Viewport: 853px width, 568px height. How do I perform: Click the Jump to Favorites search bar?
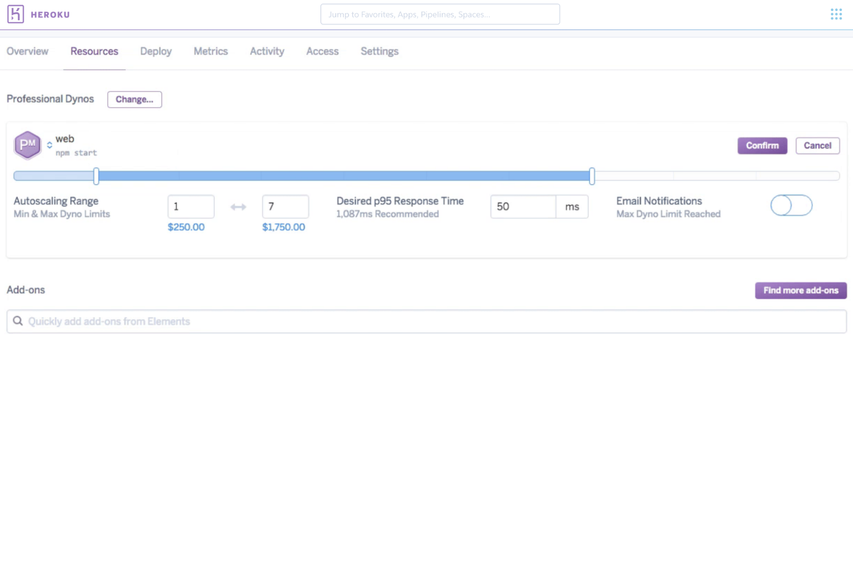point(440,14)
